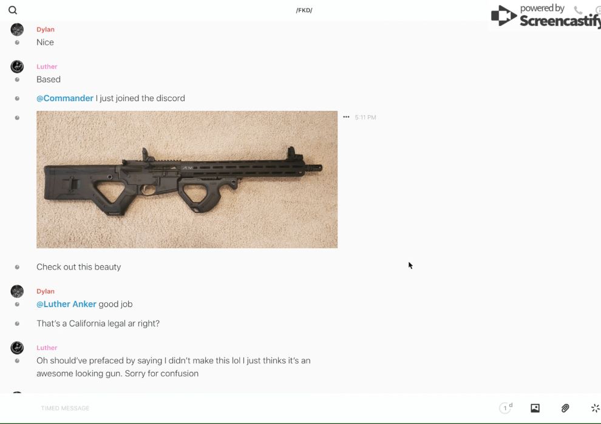Click the /FKD/ conversation title
Screen dimensions: 601x424
pos(304,10)
